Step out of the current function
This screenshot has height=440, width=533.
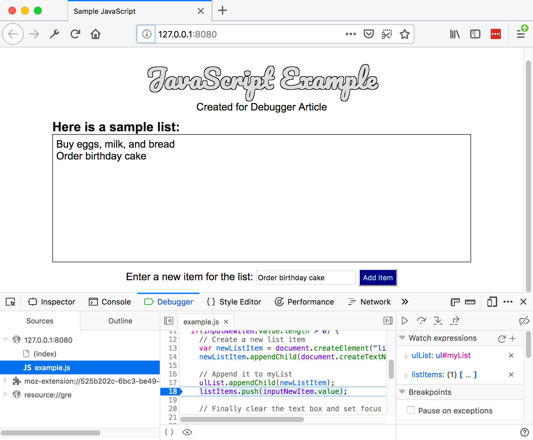tap(455, 321)
